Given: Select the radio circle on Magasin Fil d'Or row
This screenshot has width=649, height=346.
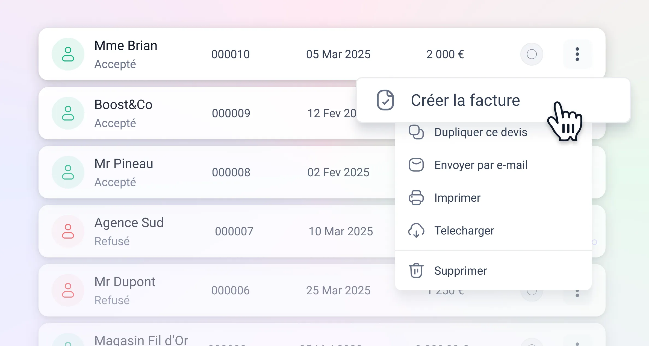Looking at the screenshot, I should coord(532,343).
